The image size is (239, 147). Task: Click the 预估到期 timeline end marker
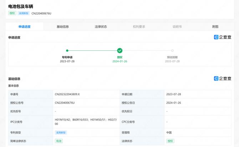[x=172, y=51]
